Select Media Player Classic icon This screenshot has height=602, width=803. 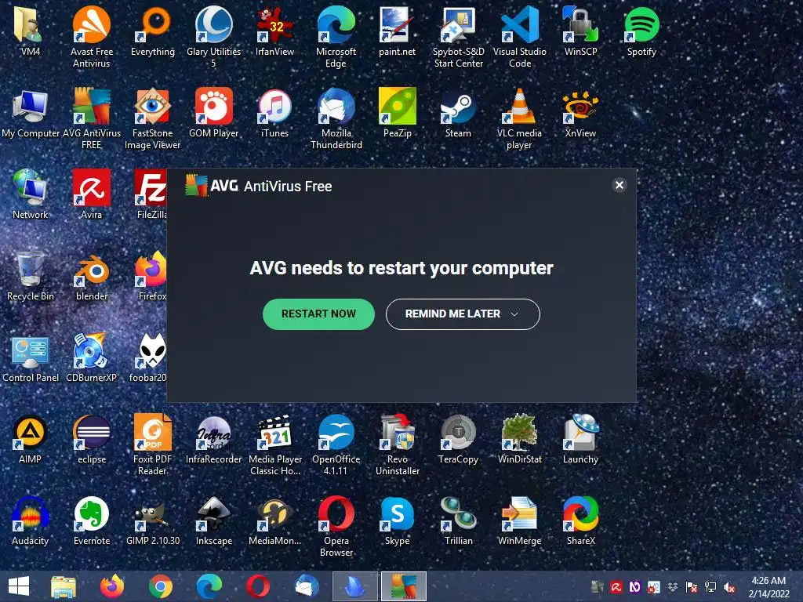click(275, 444)
